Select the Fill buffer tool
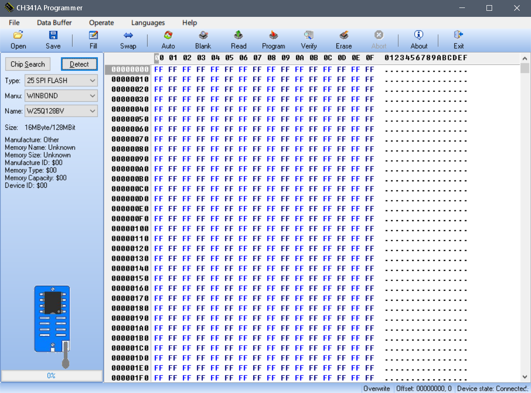This screenshot has width=531, height=393. 93,35
